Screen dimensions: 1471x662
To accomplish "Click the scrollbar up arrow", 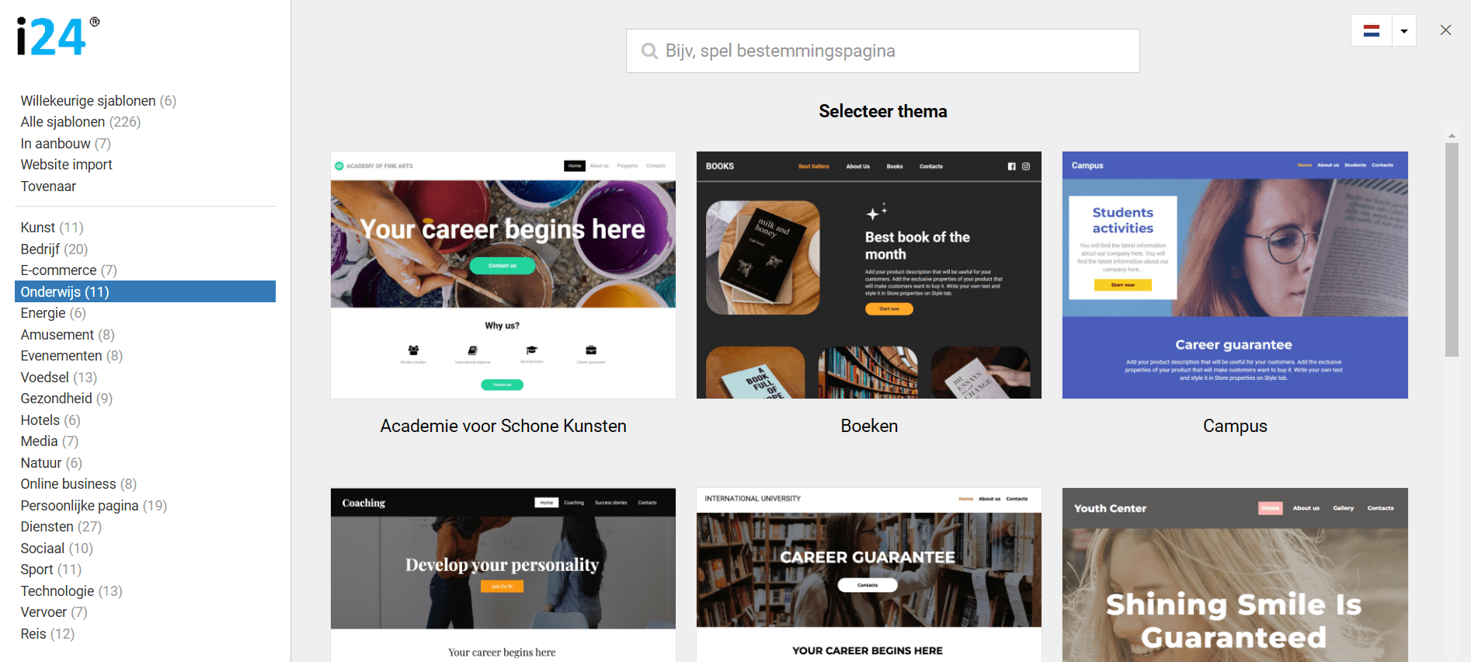I will [x=1452, y=136].
